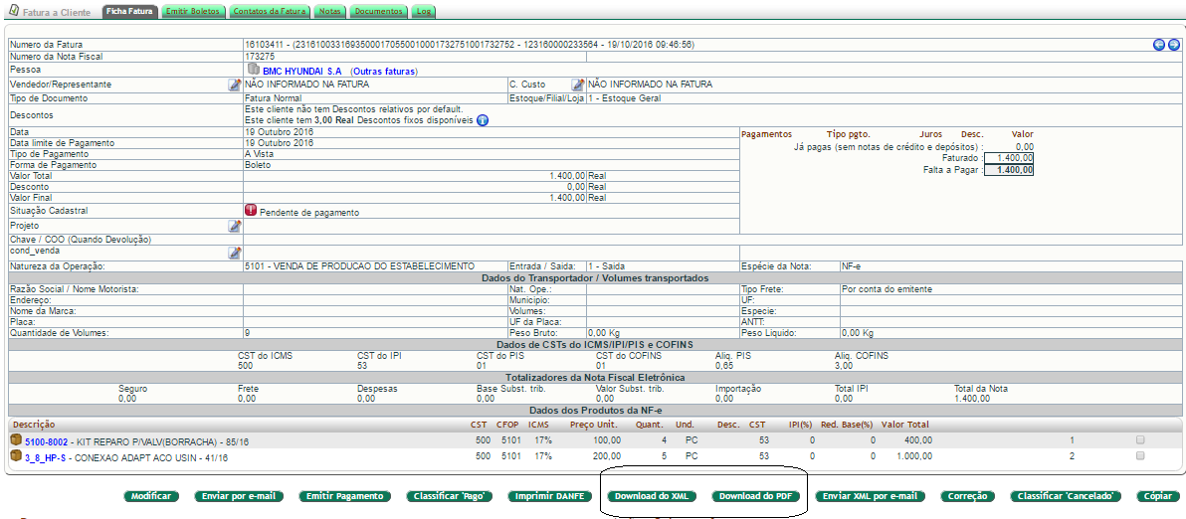This screenshot has height=519, width=1186.
Task: Click product box icon for 3_8_HP-S
Action: [16, 456]
